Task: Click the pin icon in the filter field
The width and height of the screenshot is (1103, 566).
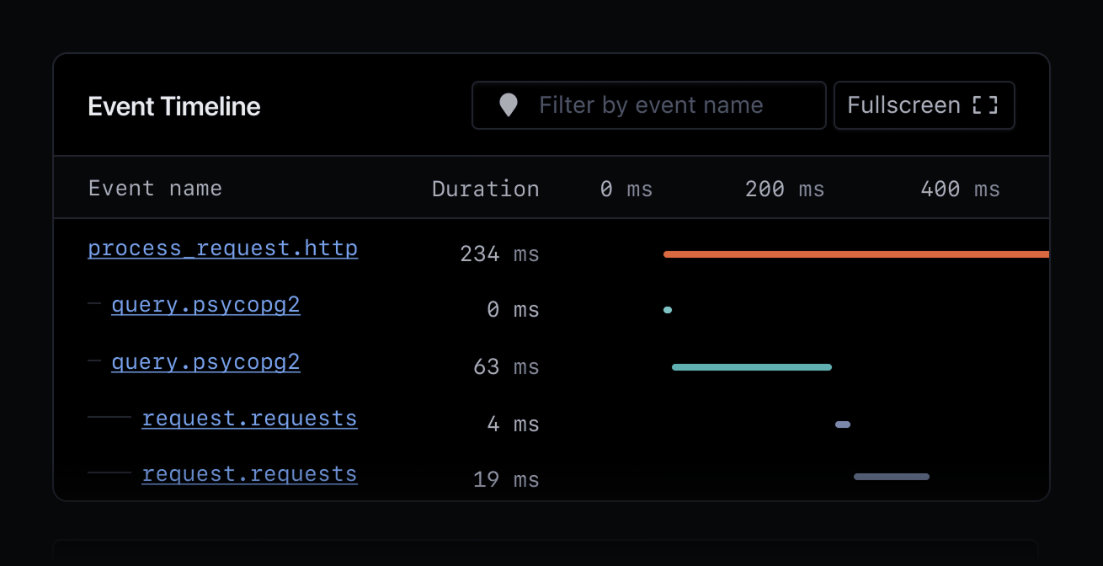Action: click(x=508, y=105)
